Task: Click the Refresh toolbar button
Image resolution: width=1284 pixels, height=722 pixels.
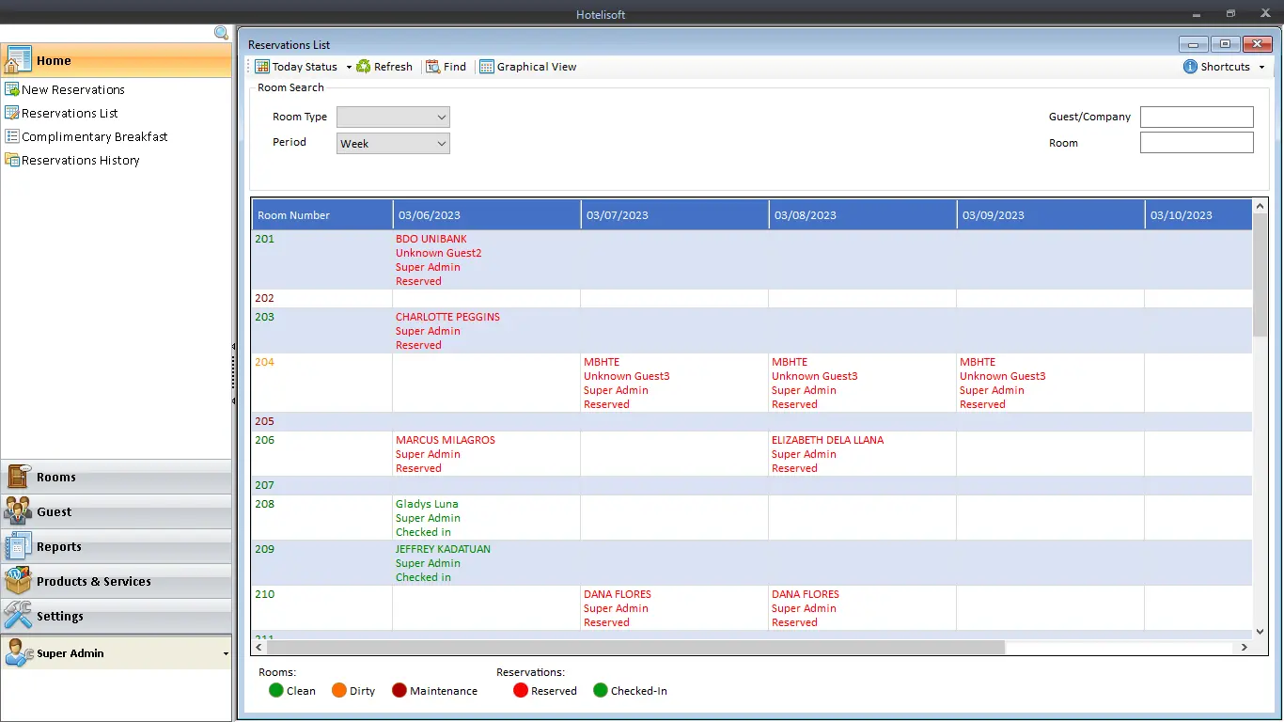Action: tap(384, 67)
